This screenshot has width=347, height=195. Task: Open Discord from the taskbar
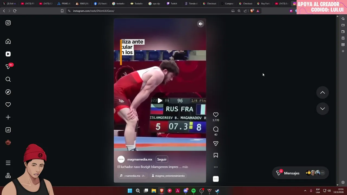186,191
